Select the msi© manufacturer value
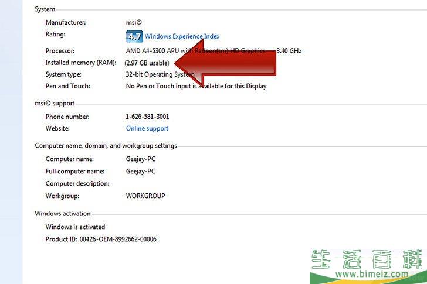The image size is (427, 284). pyautogui.click(x=135, y=22)
